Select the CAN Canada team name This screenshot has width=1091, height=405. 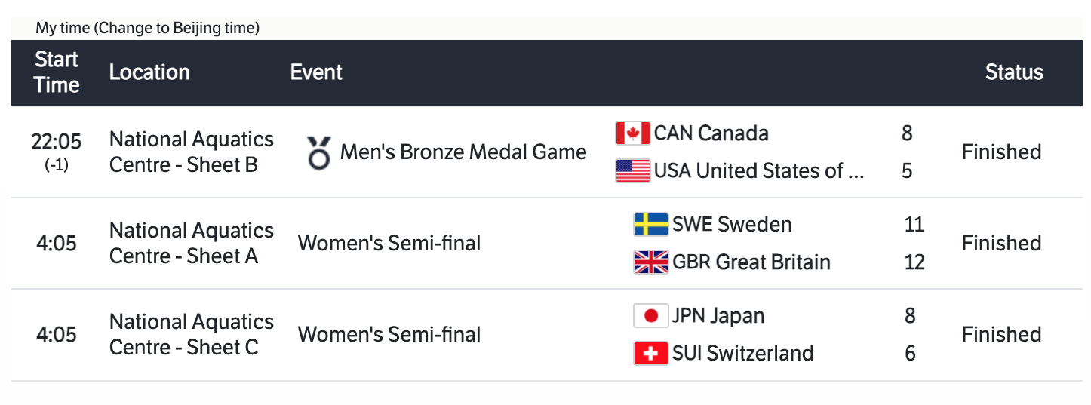711,133
